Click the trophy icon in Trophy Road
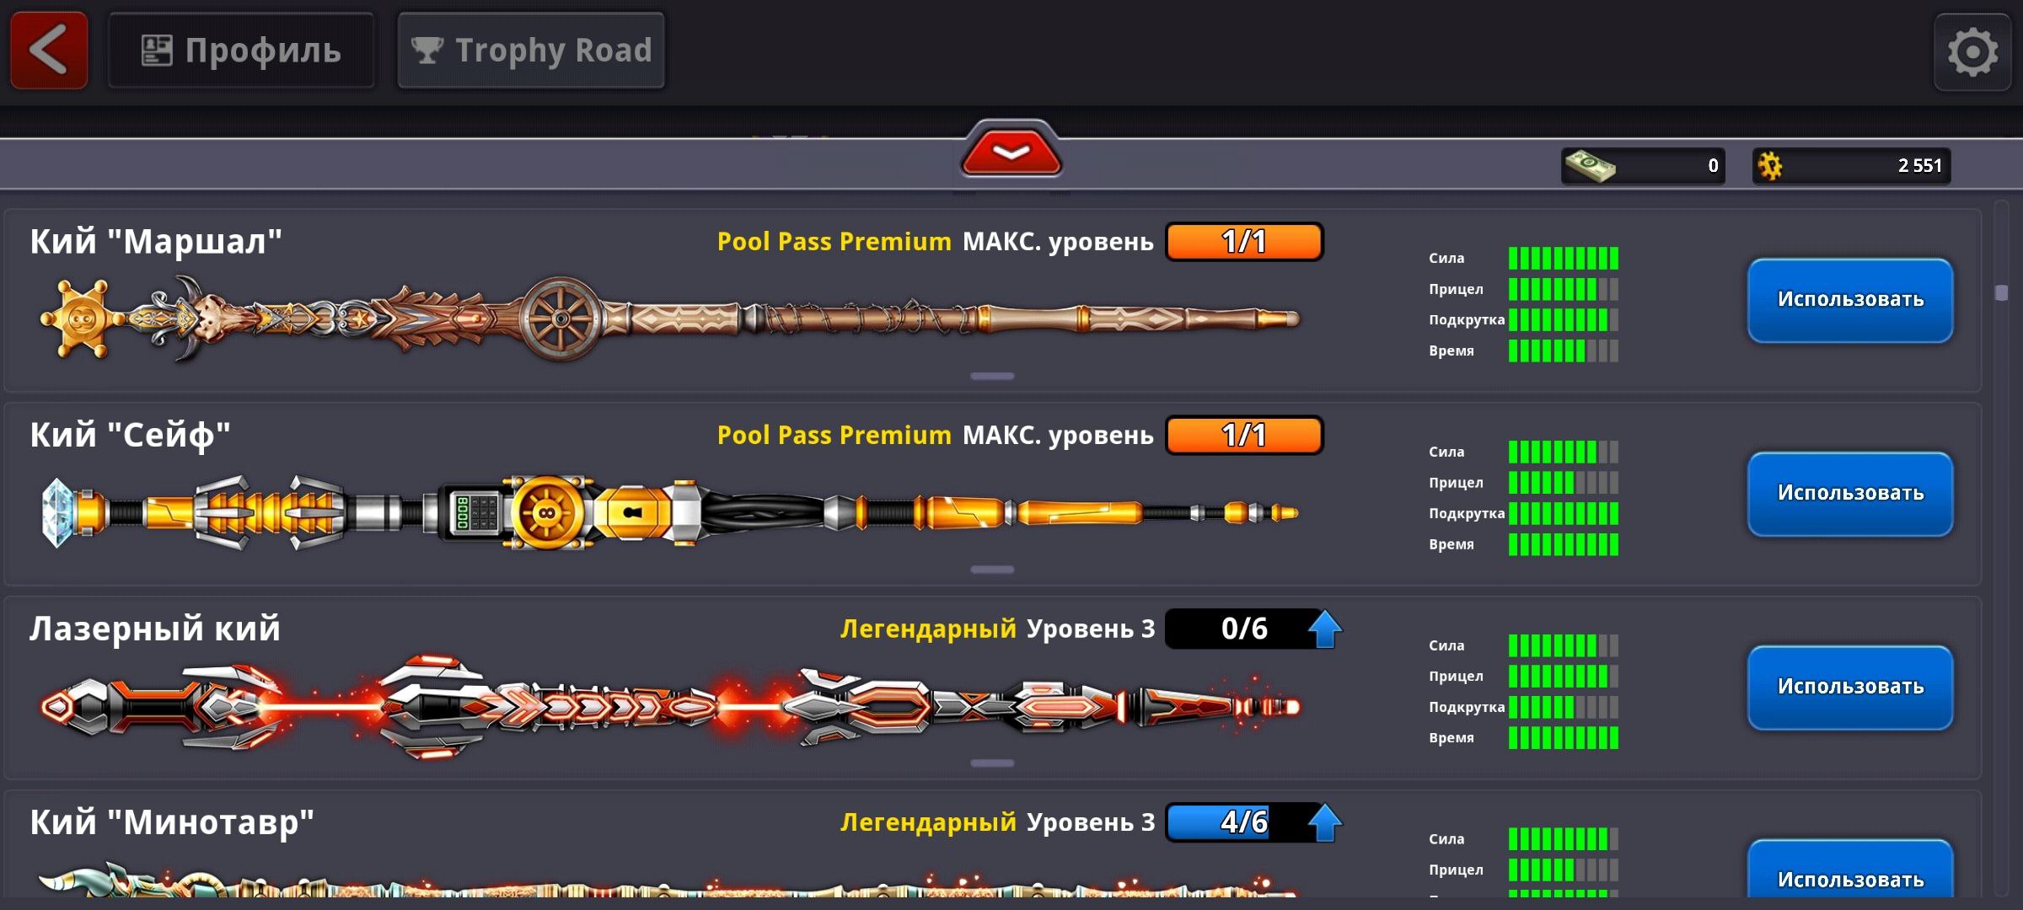This screenshot has width=2023, height=910. coord(427,51)
